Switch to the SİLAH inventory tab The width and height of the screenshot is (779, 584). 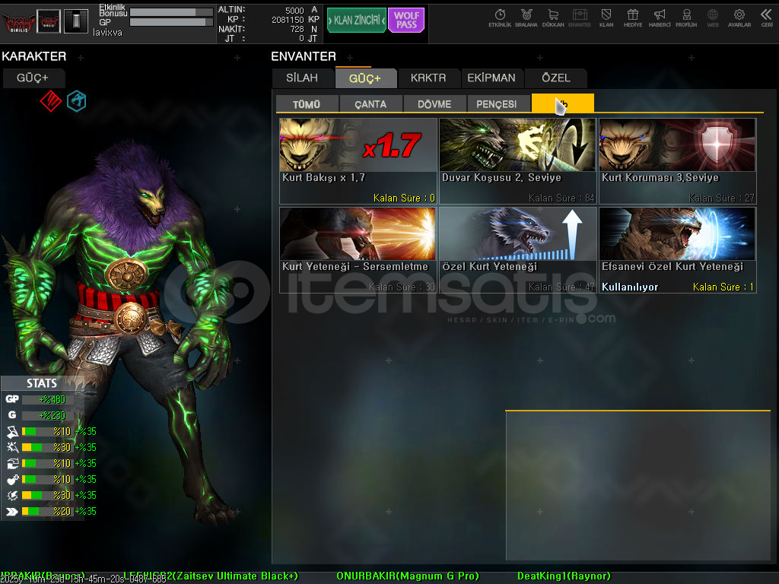302,78
